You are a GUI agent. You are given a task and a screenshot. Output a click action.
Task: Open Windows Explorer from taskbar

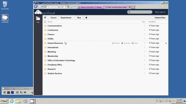(x=19, y=101)
